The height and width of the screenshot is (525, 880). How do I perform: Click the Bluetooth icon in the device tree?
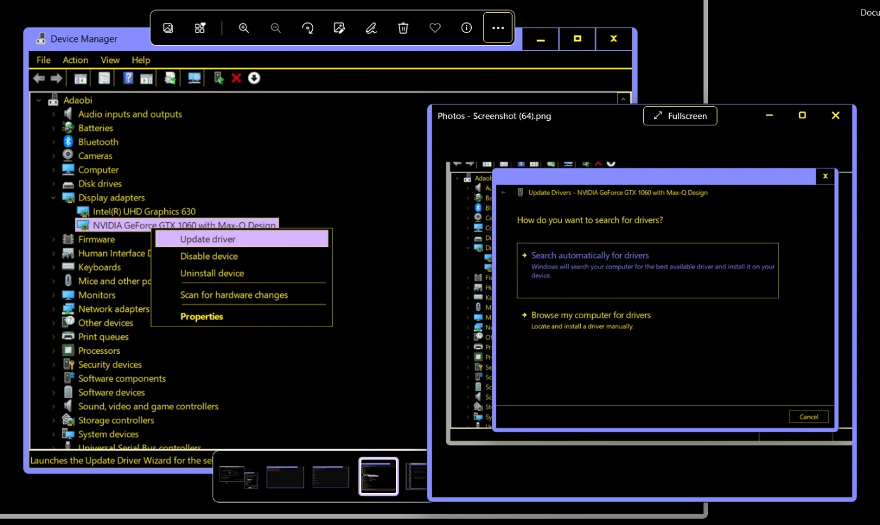68,142
